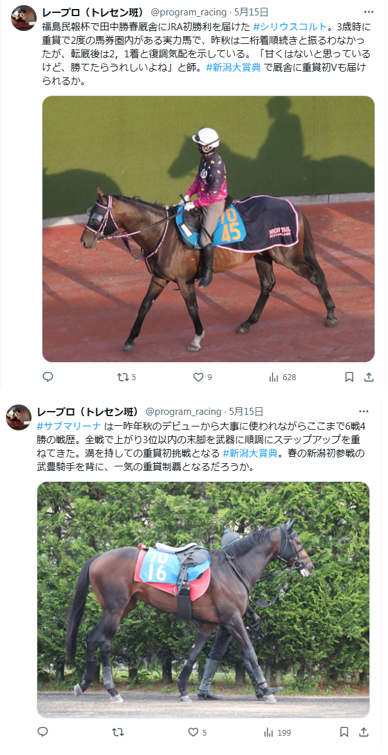The height and width of the screenshot is (755, 388).
Task: Reply to the サブマリーナ tweet
Action: [43, 732]
